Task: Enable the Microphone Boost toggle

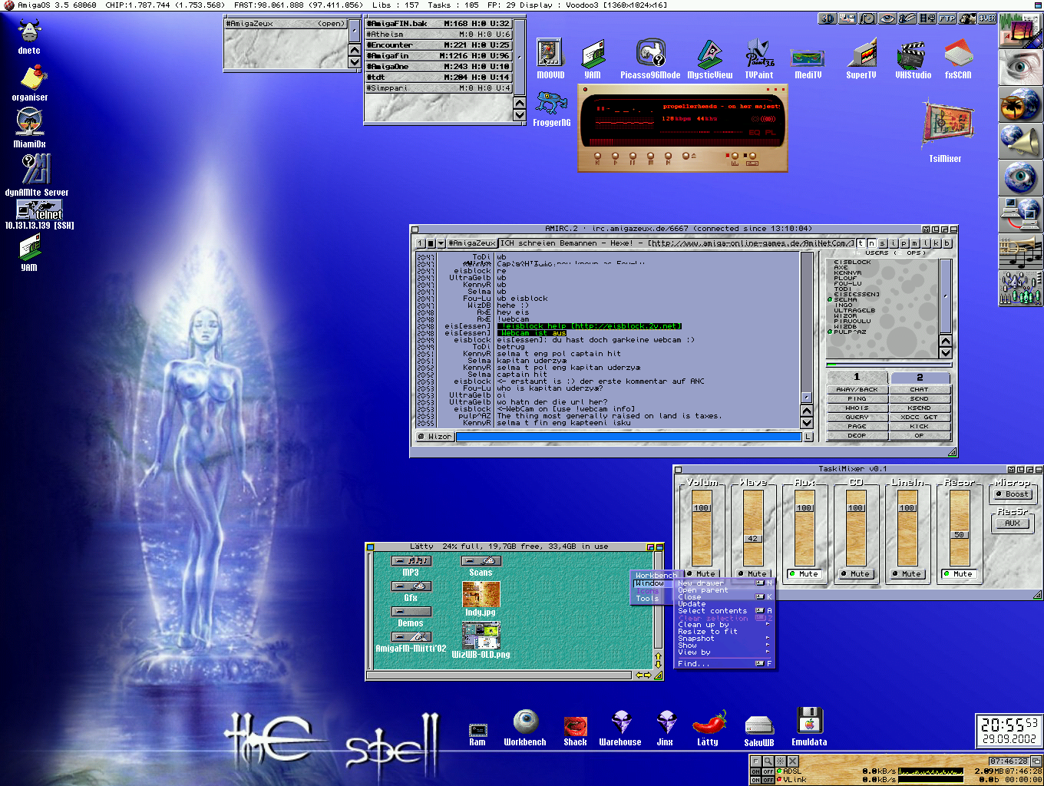Action: click(1013, 494)
